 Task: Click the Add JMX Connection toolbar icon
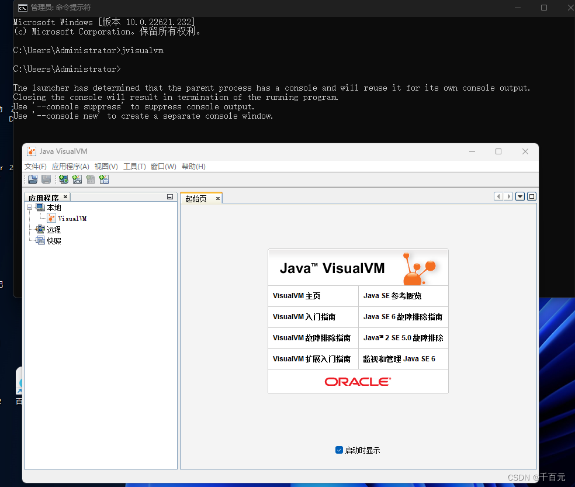point(77,179)
